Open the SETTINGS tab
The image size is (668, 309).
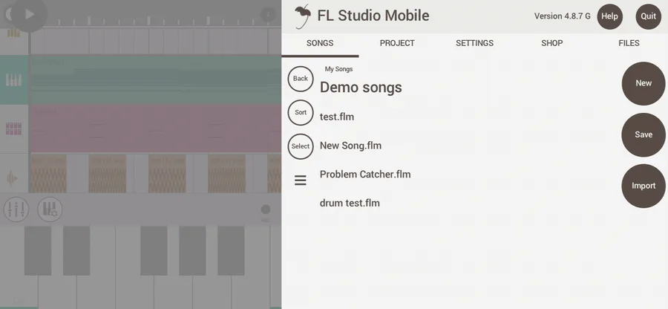pos(474,43)
